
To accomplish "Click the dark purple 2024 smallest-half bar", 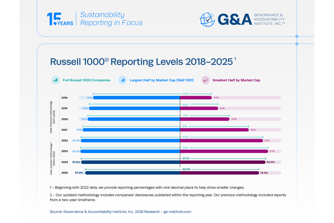I will point(223,162).
